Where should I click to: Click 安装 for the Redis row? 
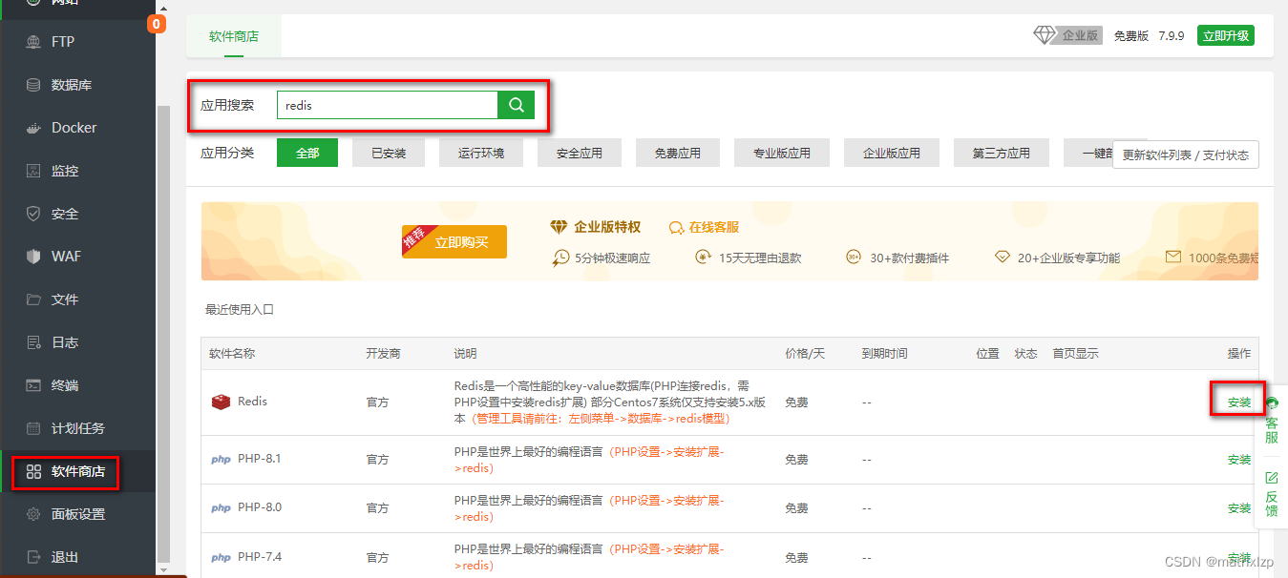coord(1239,403)
